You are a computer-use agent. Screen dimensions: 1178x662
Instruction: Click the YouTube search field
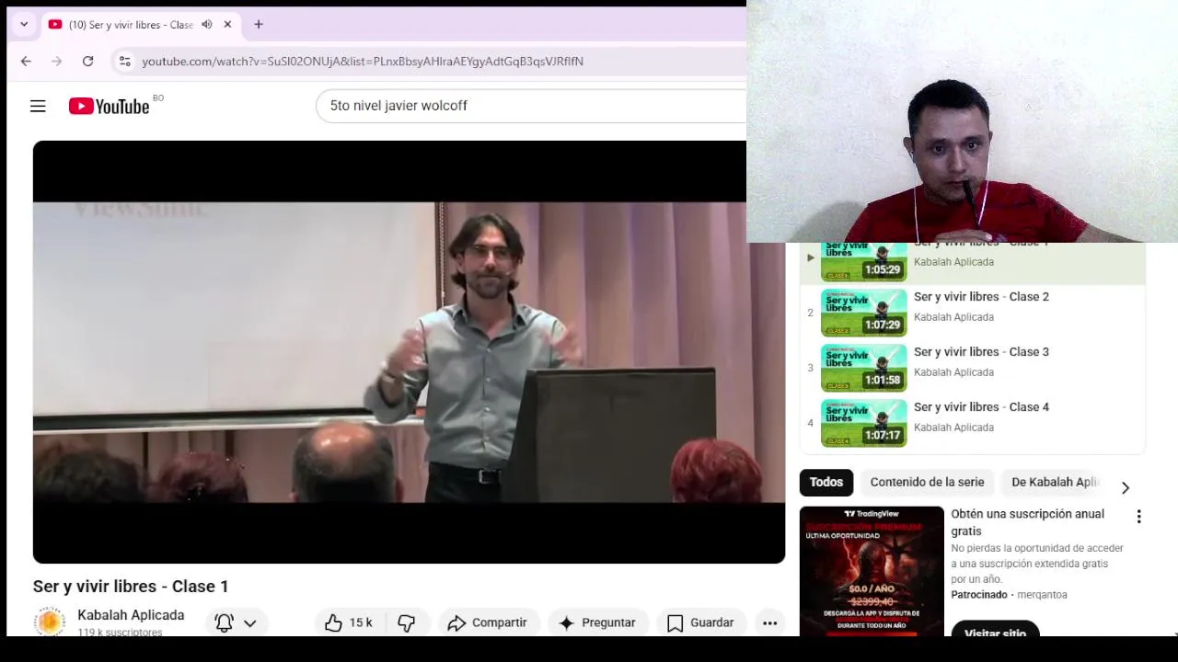click(532, 106)
